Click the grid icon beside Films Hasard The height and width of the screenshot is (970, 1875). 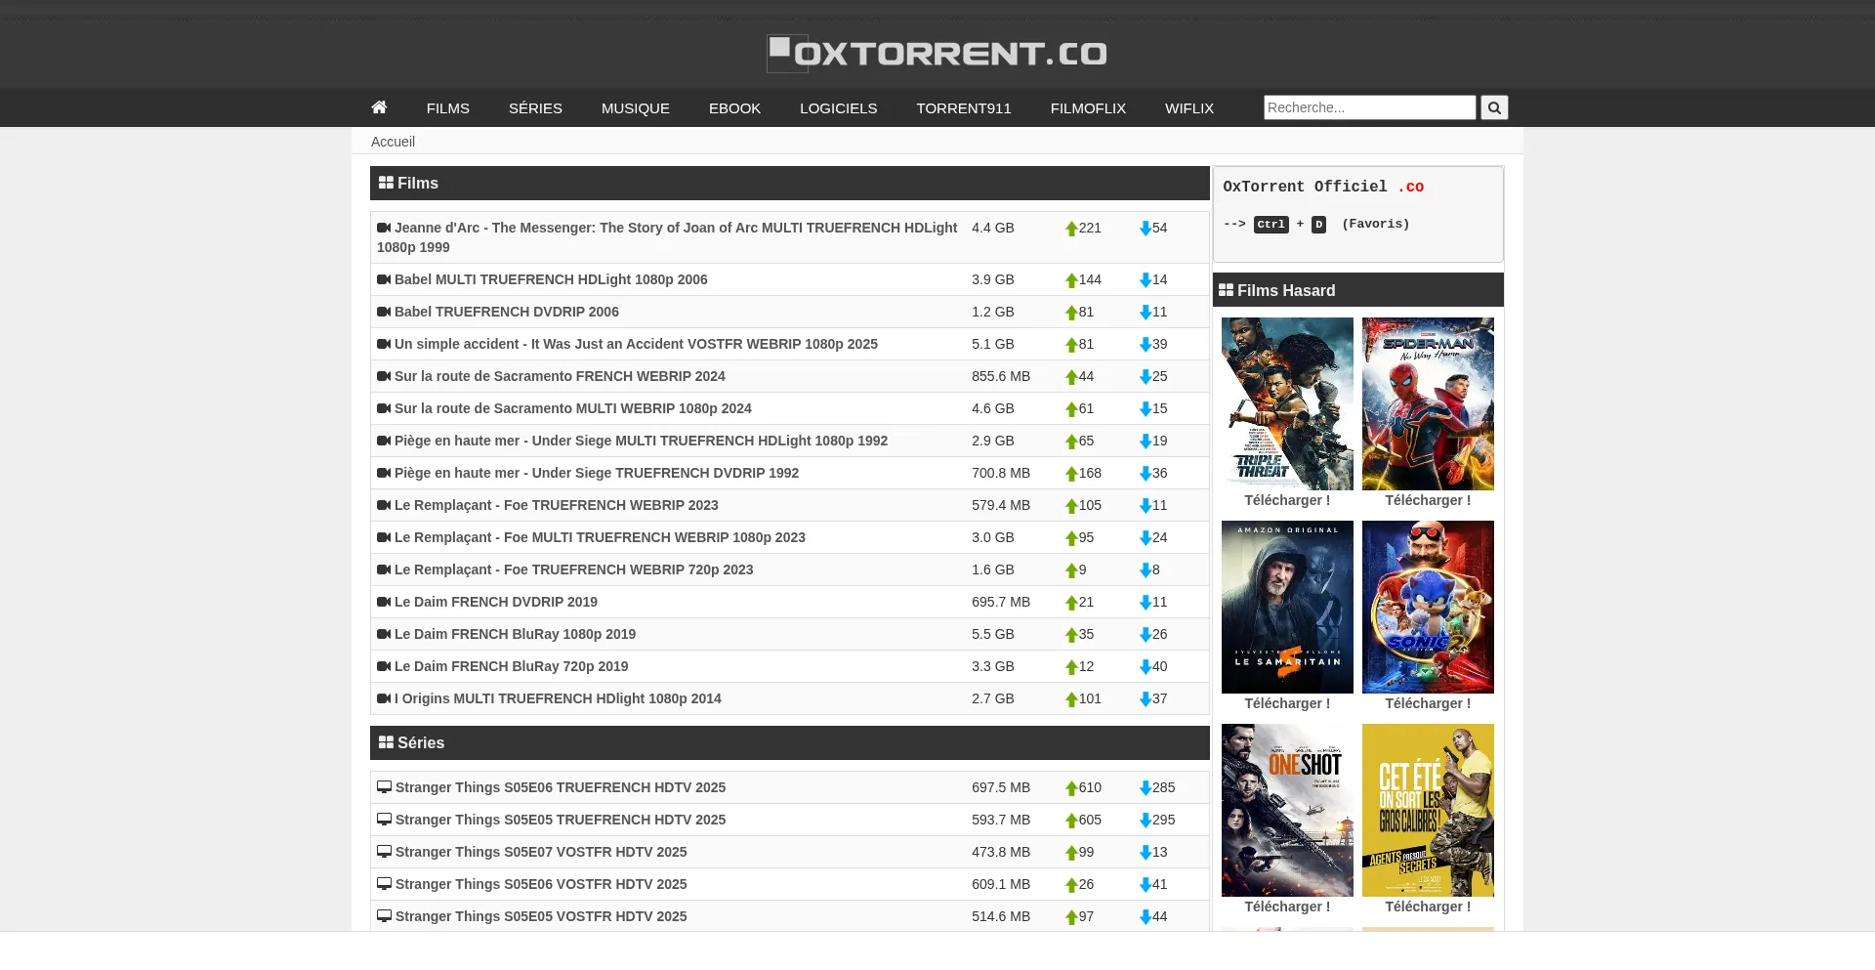(x=1228, y=290)
